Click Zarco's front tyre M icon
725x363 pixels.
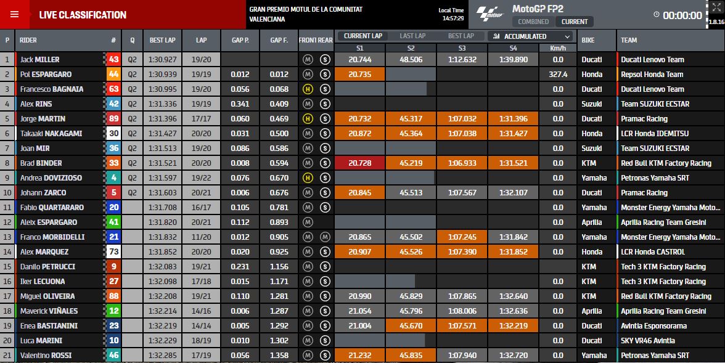tap(308, 193)
